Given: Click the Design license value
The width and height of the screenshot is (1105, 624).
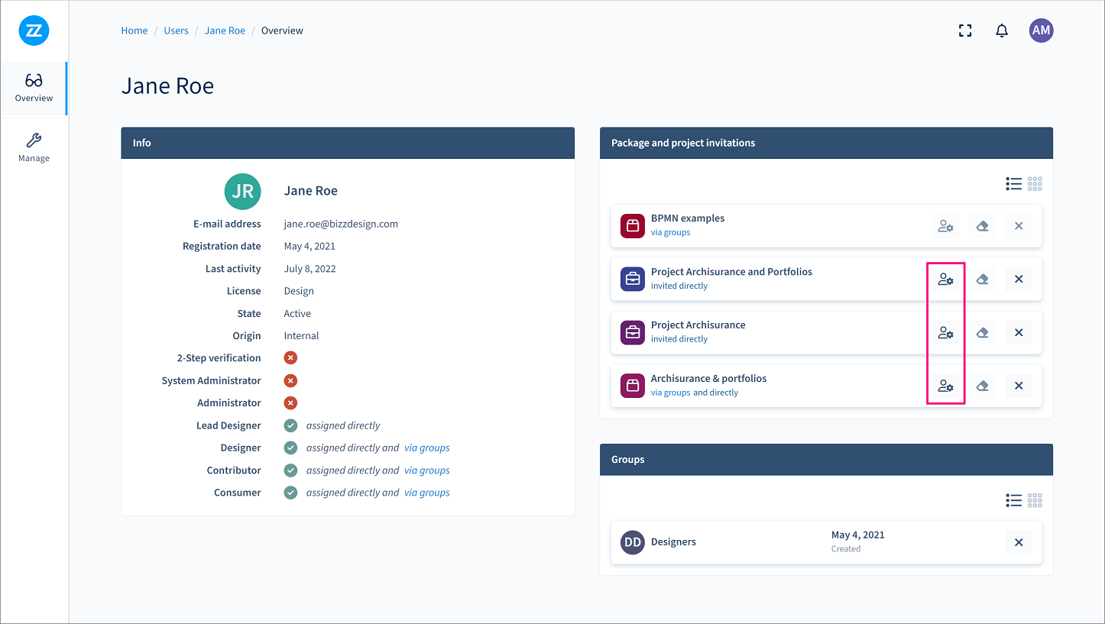Looking at the screenshot, I should click(299, 291).
